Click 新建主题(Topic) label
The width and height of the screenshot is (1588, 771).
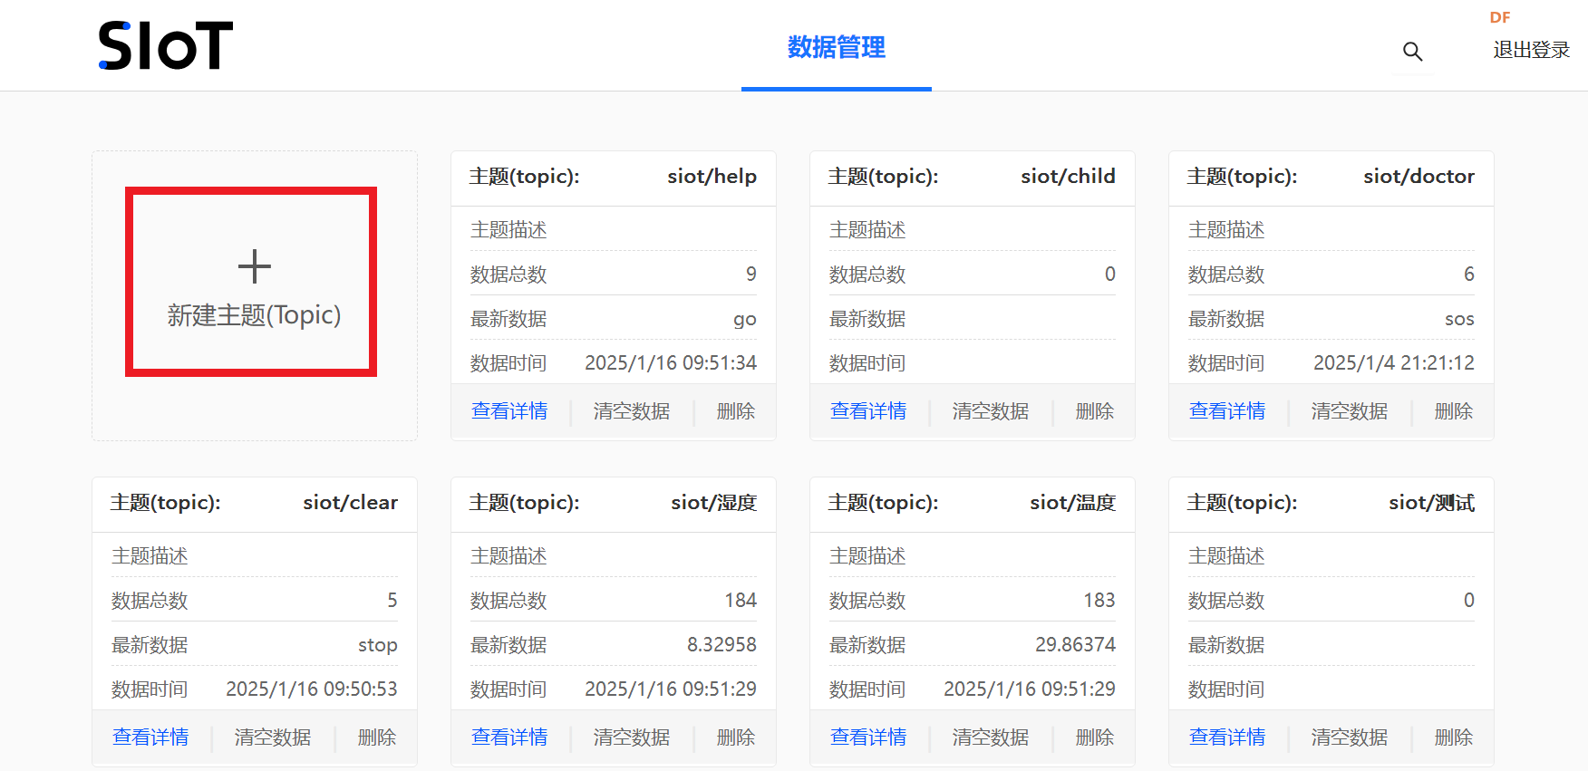tap(254, 315)
